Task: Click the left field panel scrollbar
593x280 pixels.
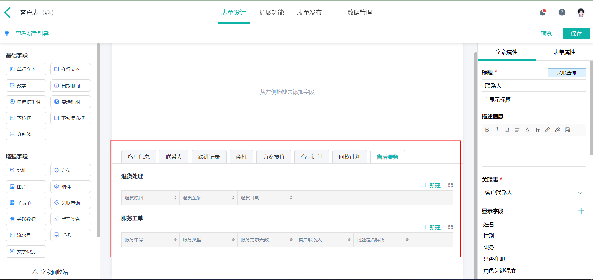Action: [98, 140]
